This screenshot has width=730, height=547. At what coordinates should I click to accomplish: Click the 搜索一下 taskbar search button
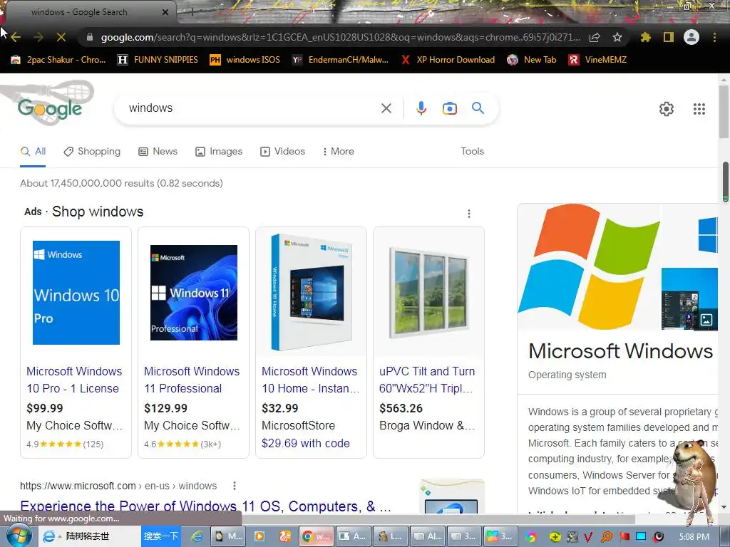point(161,536)
